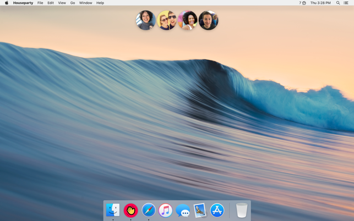The height and width of the screenshot is (221, 354).
Task: Open the Window menu
Action: tap(85, 3)
